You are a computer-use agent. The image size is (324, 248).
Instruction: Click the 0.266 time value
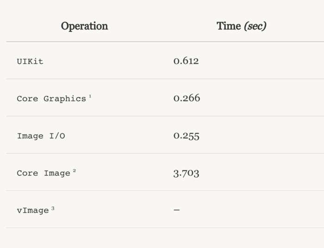click(x=187, y=98)
